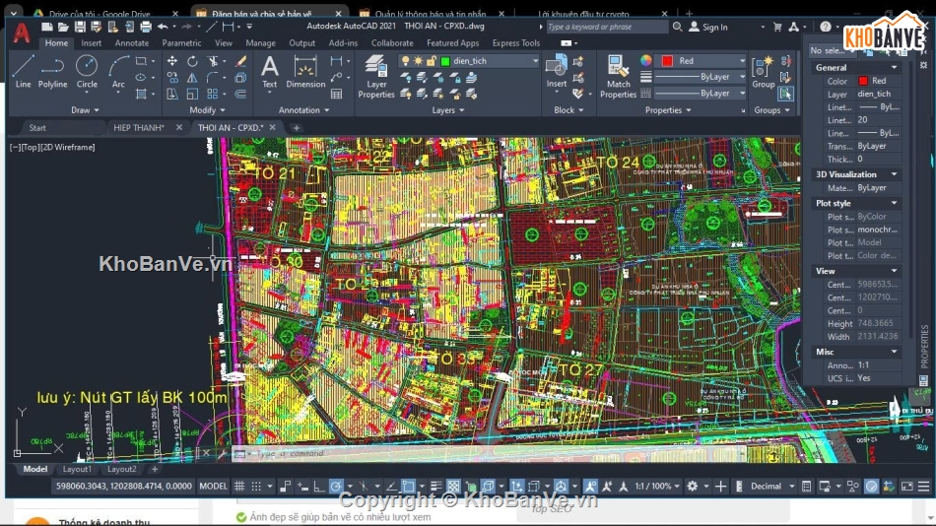Open No selection dropdown in Properties palette
The width and height of the screenshot is (936, 526).
click(x=833, y=51)
